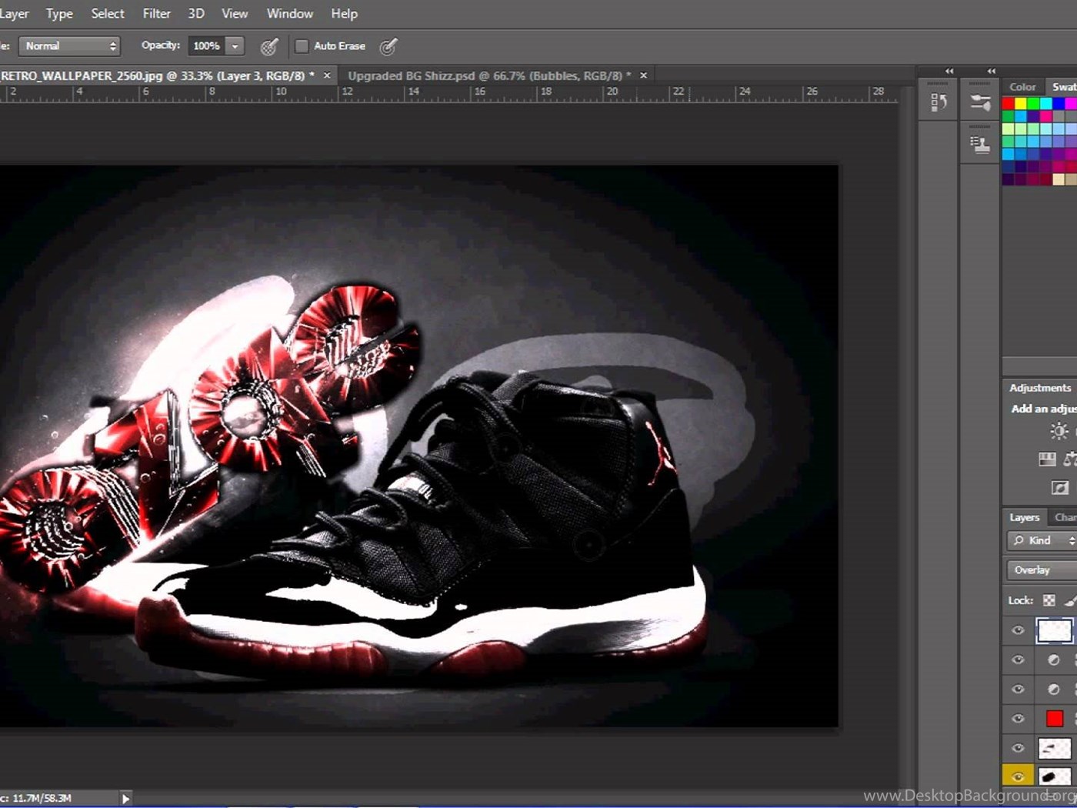
Task: Open the View menu
Action: pyautogui.click(x=235, y=14)
